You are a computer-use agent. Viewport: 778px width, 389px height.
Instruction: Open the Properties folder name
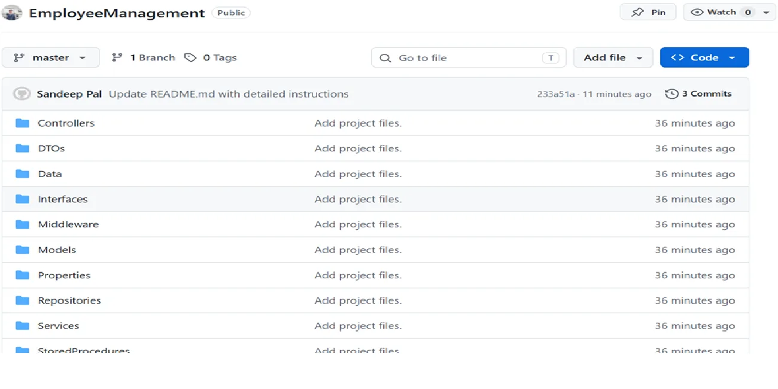click(x=64, y=275)
